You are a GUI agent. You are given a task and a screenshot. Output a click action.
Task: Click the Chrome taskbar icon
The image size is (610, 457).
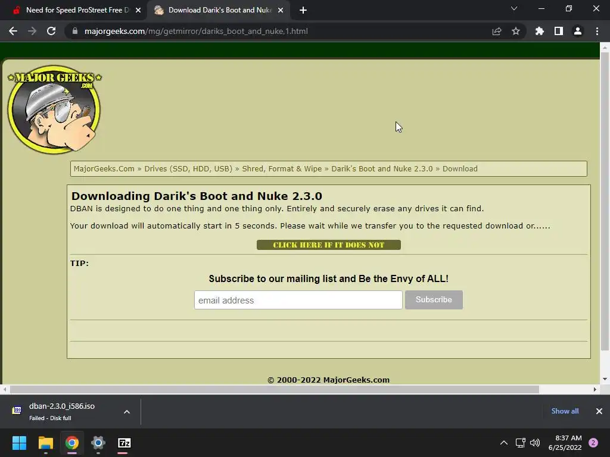72,443
